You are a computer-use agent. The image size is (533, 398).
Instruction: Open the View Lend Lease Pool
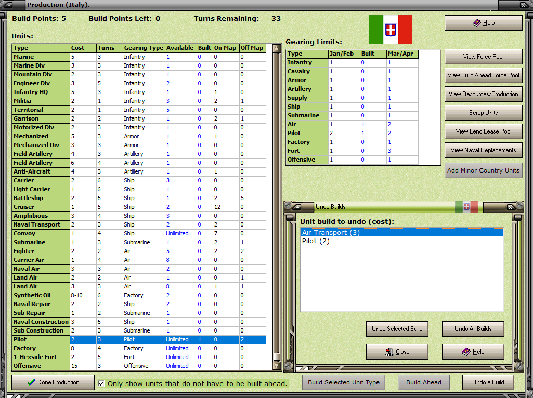pos(483,131)
